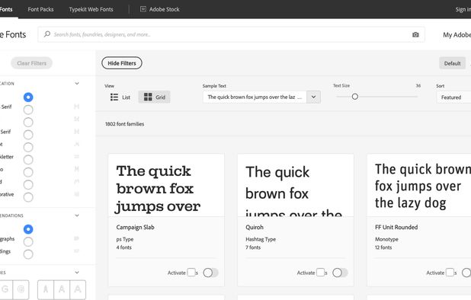Click the magnifier icon in the search bar

(x=46, y=34)
